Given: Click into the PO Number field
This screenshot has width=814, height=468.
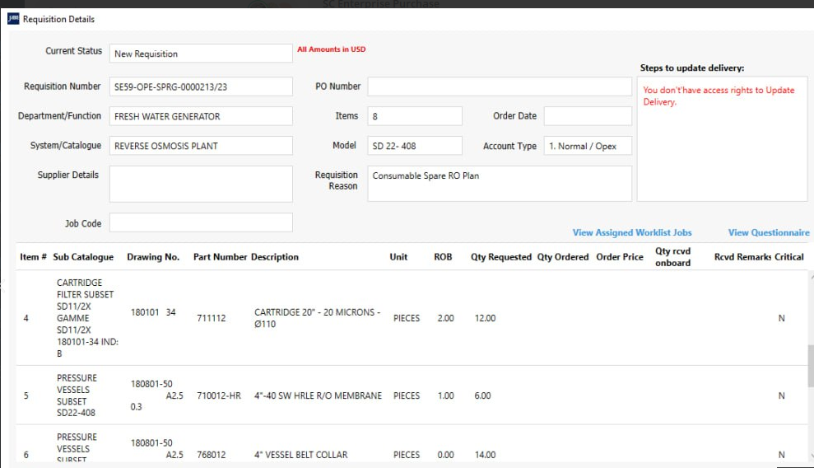Looking at the screenshot, I should click(499, 87).
